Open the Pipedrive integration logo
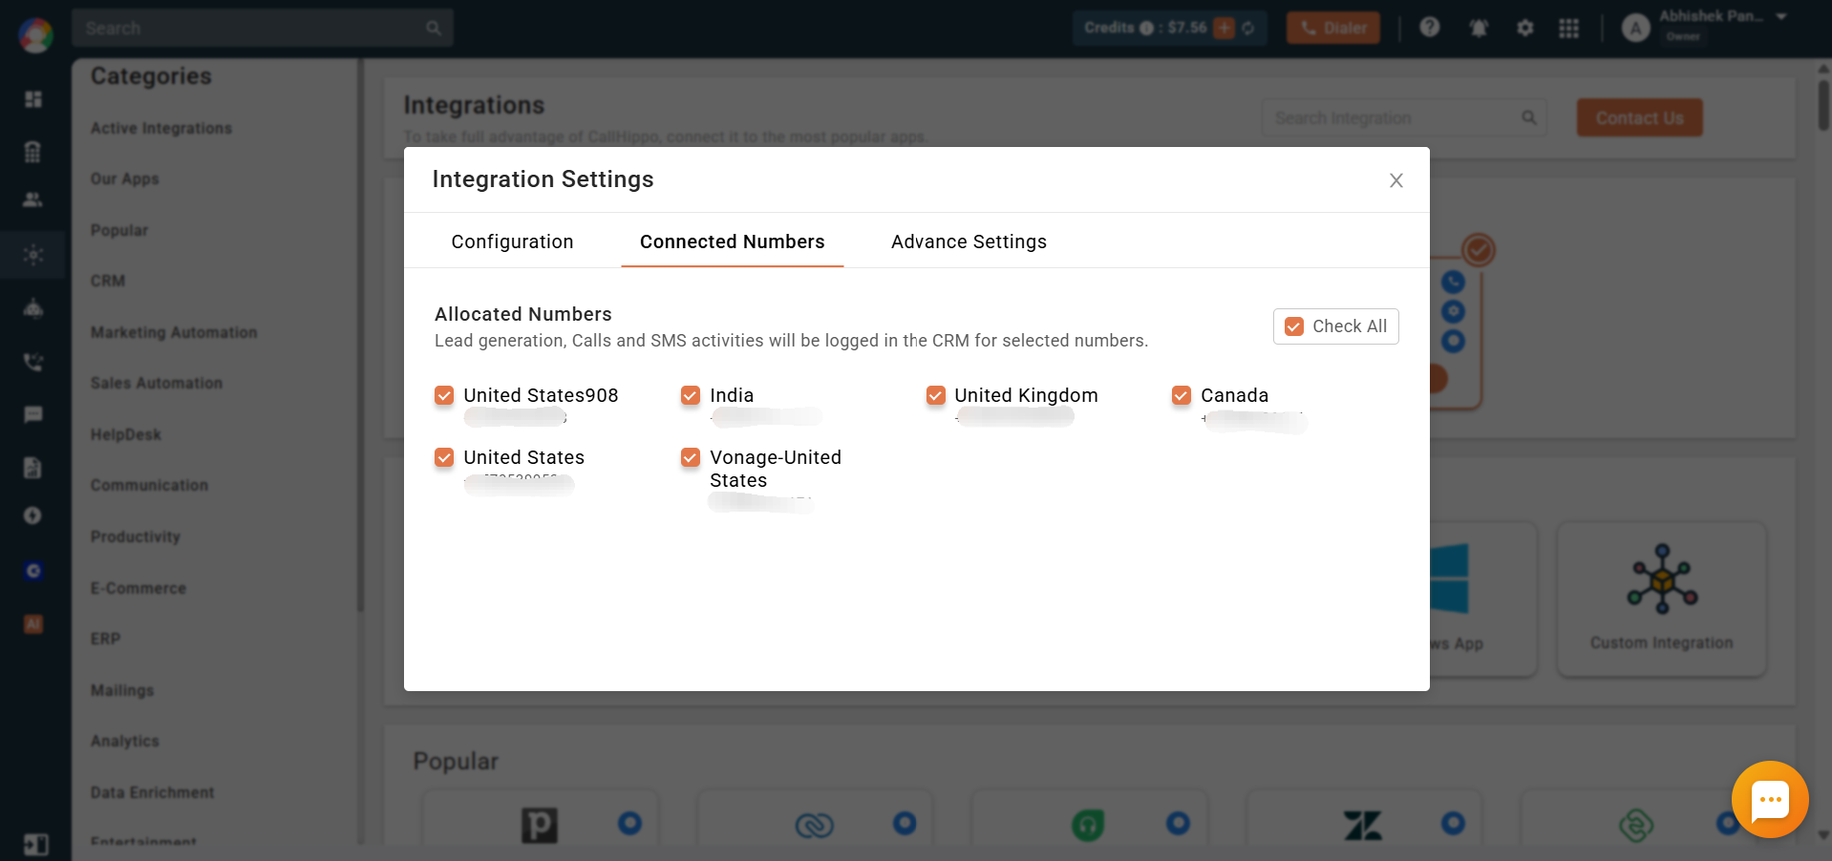The width and height of the screenshot is (1832, 861). tap(540, 825)
